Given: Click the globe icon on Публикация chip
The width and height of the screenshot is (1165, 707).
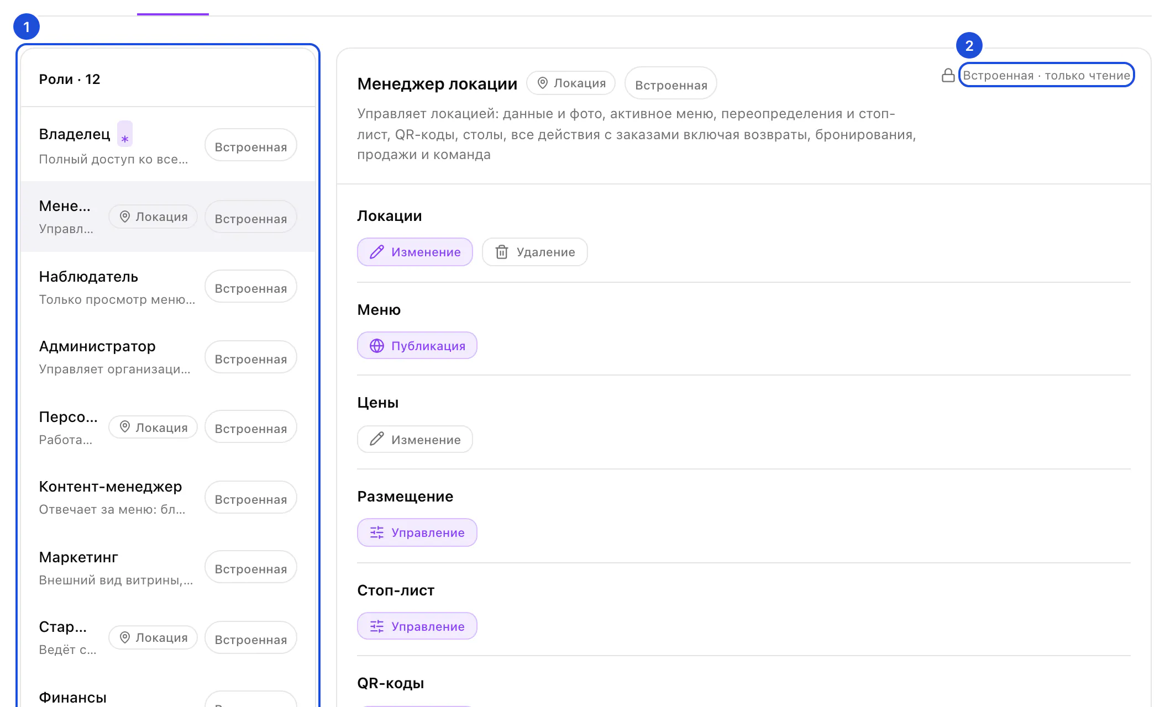Looking at the screenshot, I should [377, 346].
